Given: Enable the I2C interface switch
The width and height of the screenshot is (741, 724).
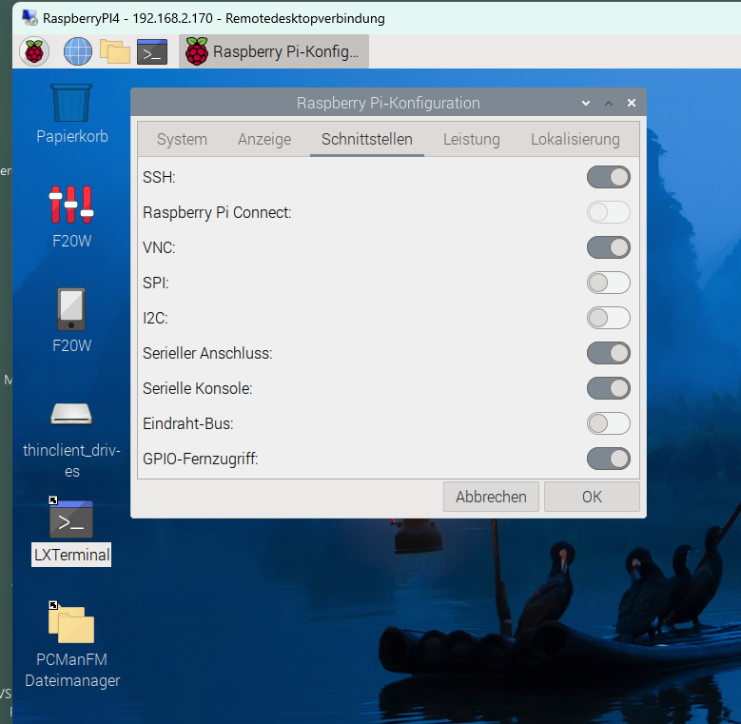Looking at the screenshot, I should [x=608, y=318].
